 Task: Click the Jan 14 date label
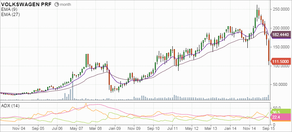230,128
